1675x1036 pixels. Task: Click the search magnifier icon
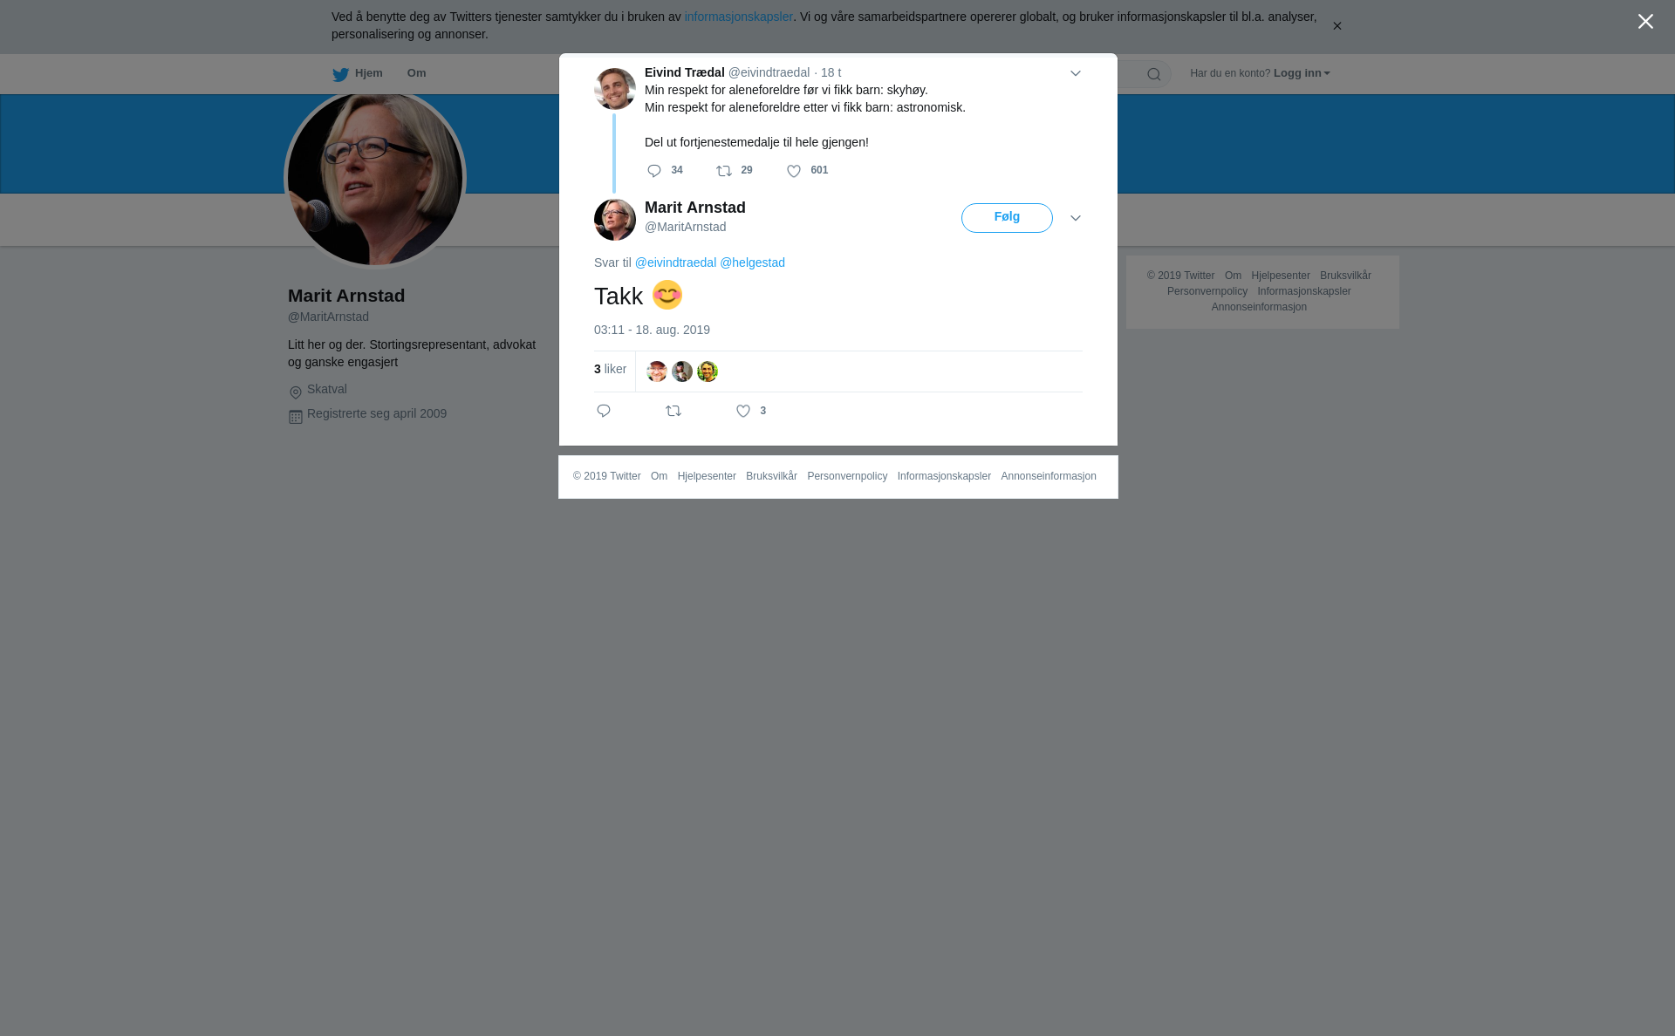pos(1154,74)
